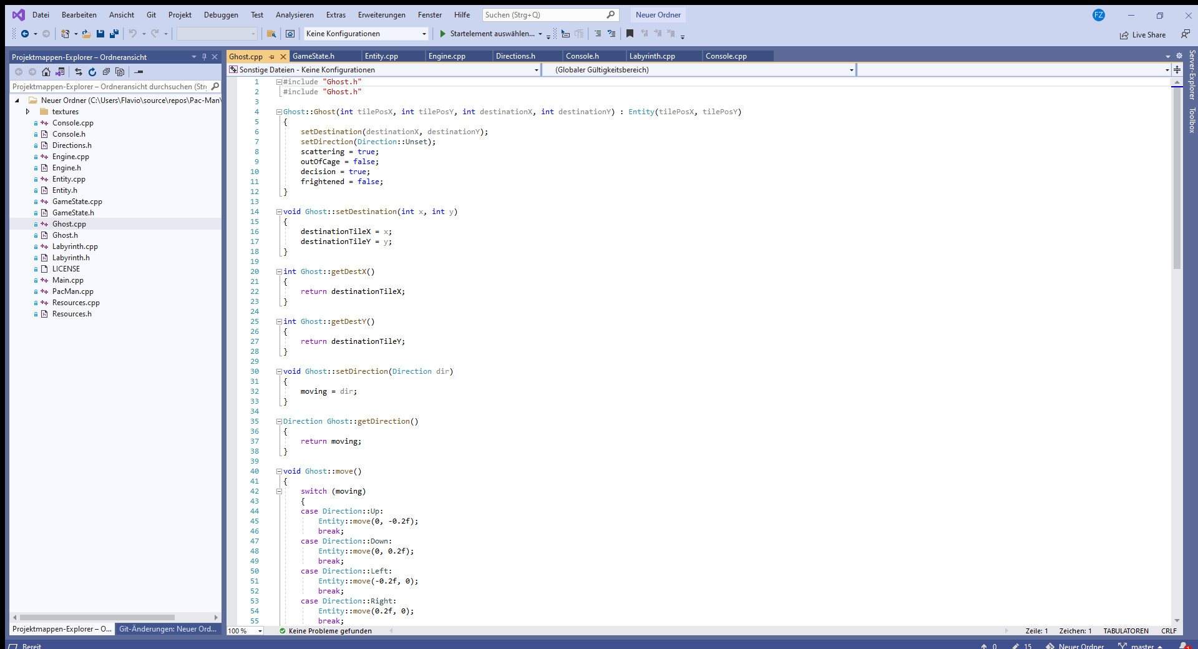Viewport: 1198px width, 649px height.
Task: Open a file with the Datei öffnen icon
Action: [87, 34]
